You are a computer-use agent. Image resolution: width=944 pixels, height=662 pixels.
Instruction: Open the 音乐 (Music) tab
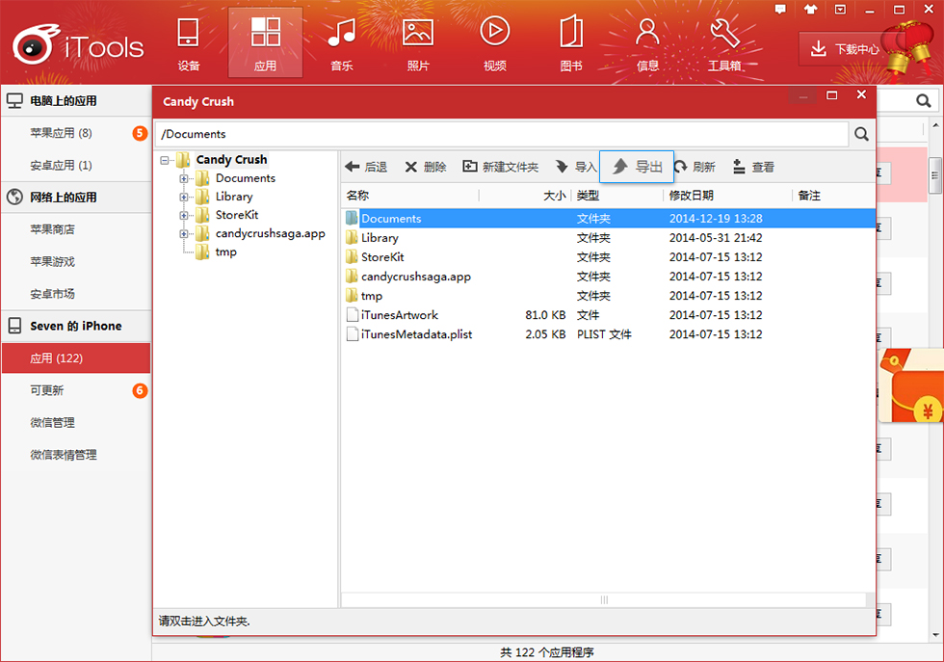(341, 44)
